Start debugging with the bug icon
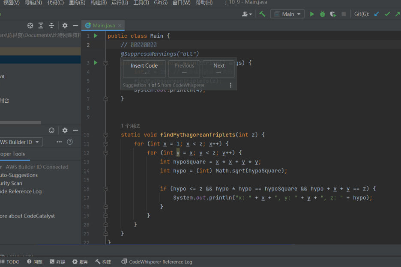The image size is (401, 267). point(323,14)
